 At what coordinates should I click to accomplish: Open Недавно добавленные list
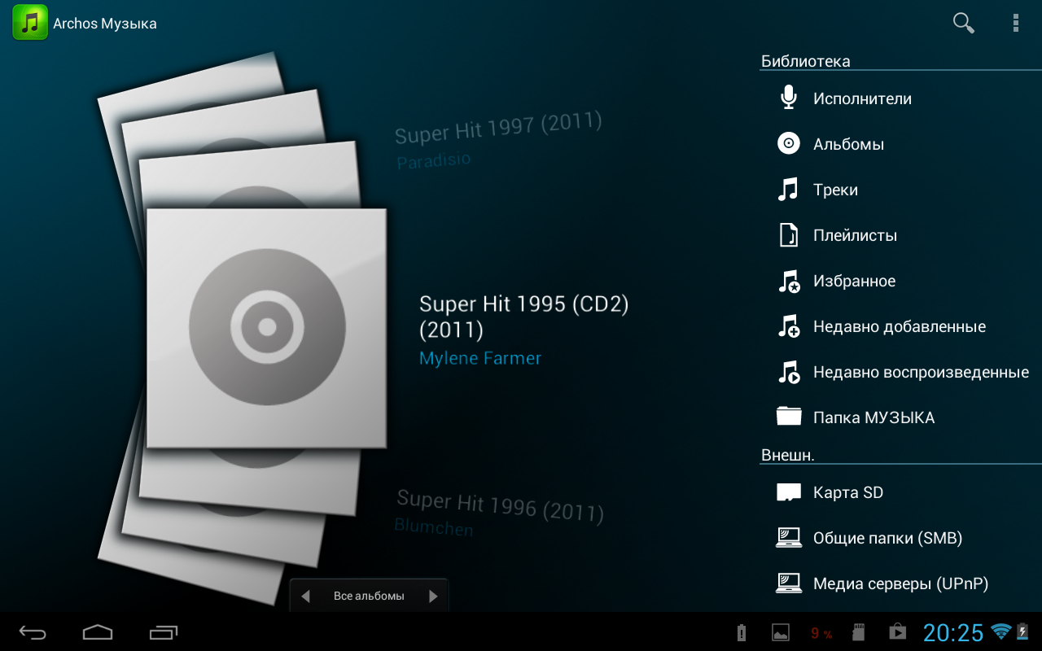coord(900,326)
